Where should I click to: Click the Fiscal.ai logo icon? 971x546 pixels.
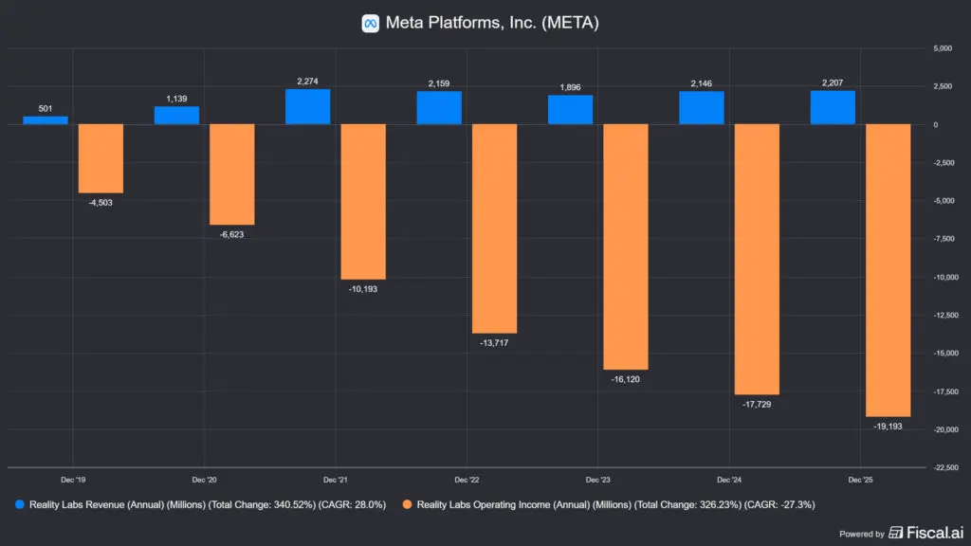point(895,533)
